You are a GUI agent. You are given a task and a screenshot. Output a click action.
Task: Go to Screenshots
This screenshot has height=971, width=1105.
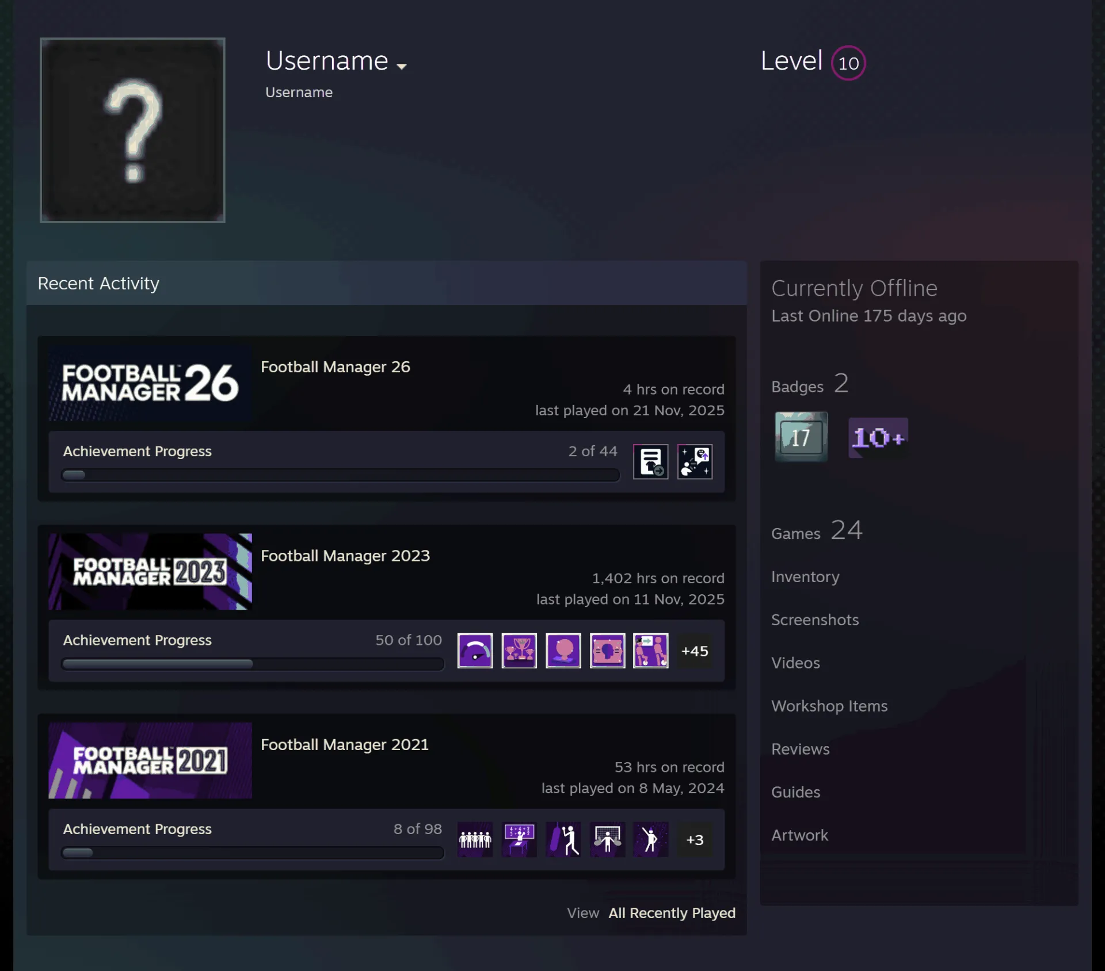(x=815, y=620)
